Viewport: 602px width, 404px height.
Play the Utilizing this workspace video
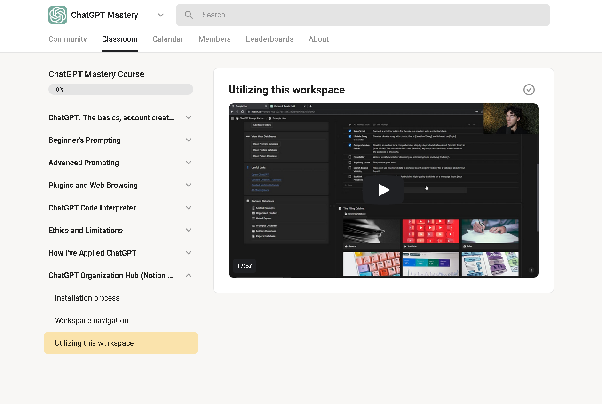(x=383, y=190)
